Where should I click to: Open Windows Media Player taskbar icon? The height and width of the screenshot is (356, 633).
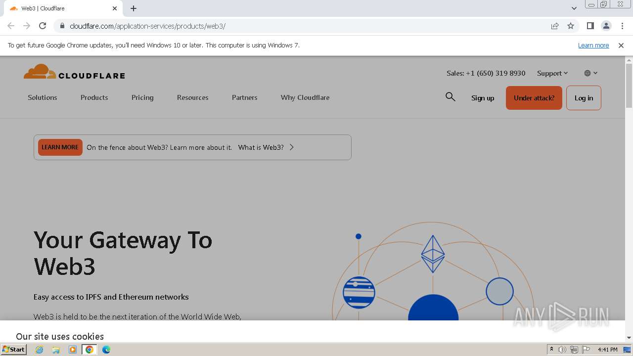click(73, 350)
